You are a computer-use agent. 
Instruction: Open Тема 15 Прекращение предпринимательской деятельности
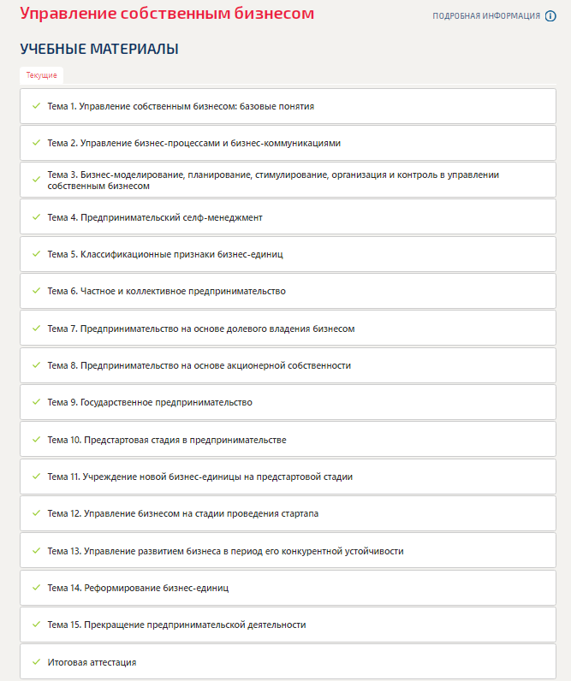click(288, 625)
